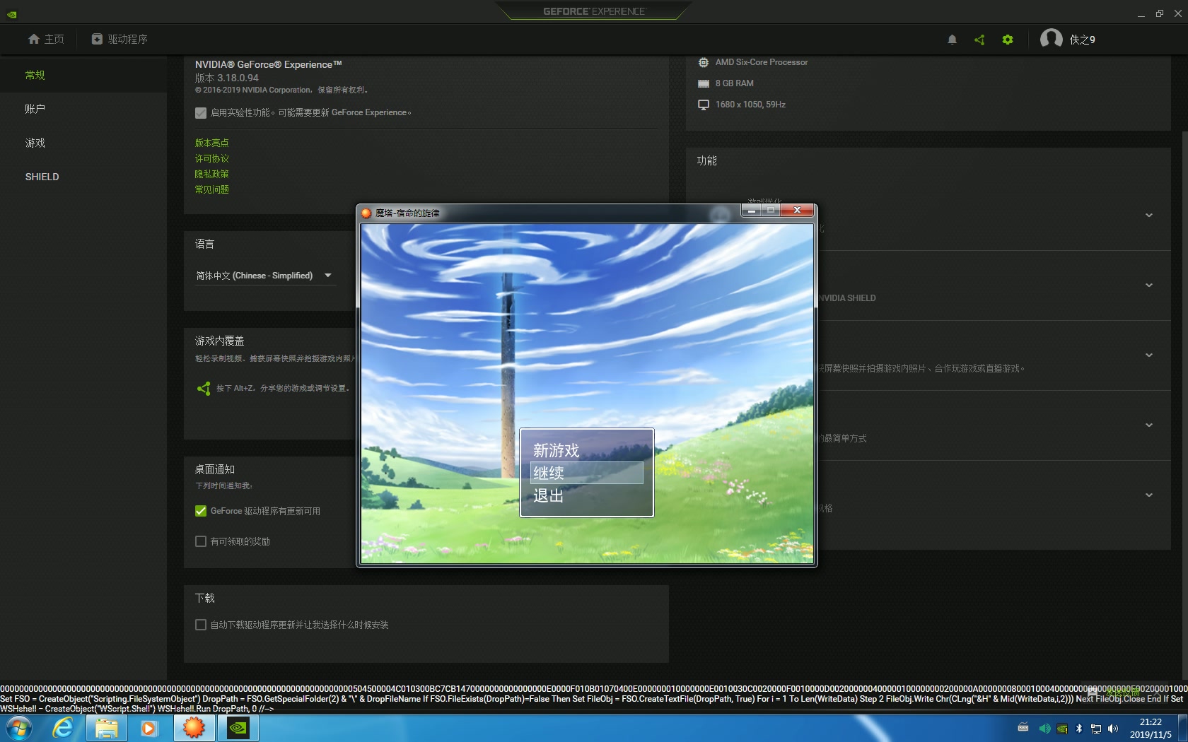Click the NVIDIA tray icon

(x=1062, y=729)
